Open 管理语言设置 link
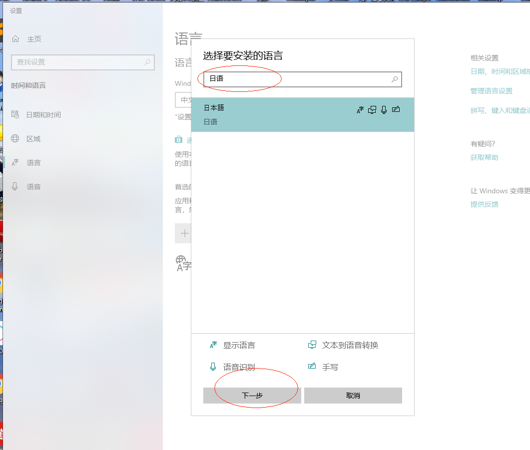Viewport: 530px width, 450px height. click(492, 91)
